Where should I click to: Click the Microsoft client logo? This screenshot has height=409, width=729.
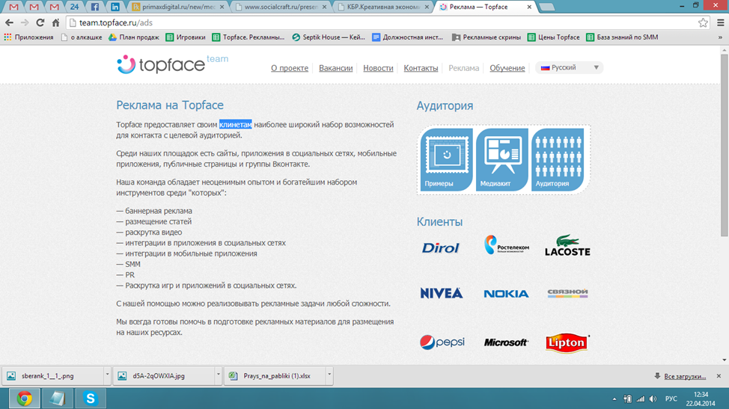pos(506,342)
